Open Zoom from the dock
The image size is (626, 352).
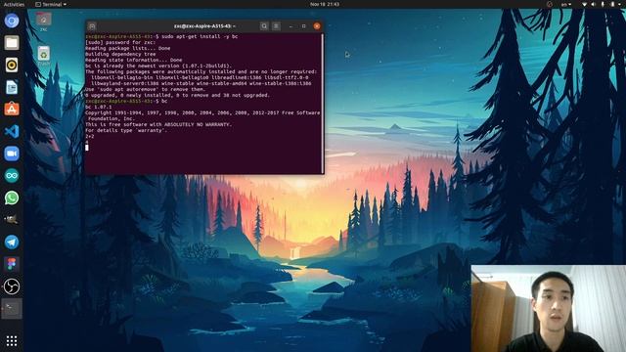[12, 154]
